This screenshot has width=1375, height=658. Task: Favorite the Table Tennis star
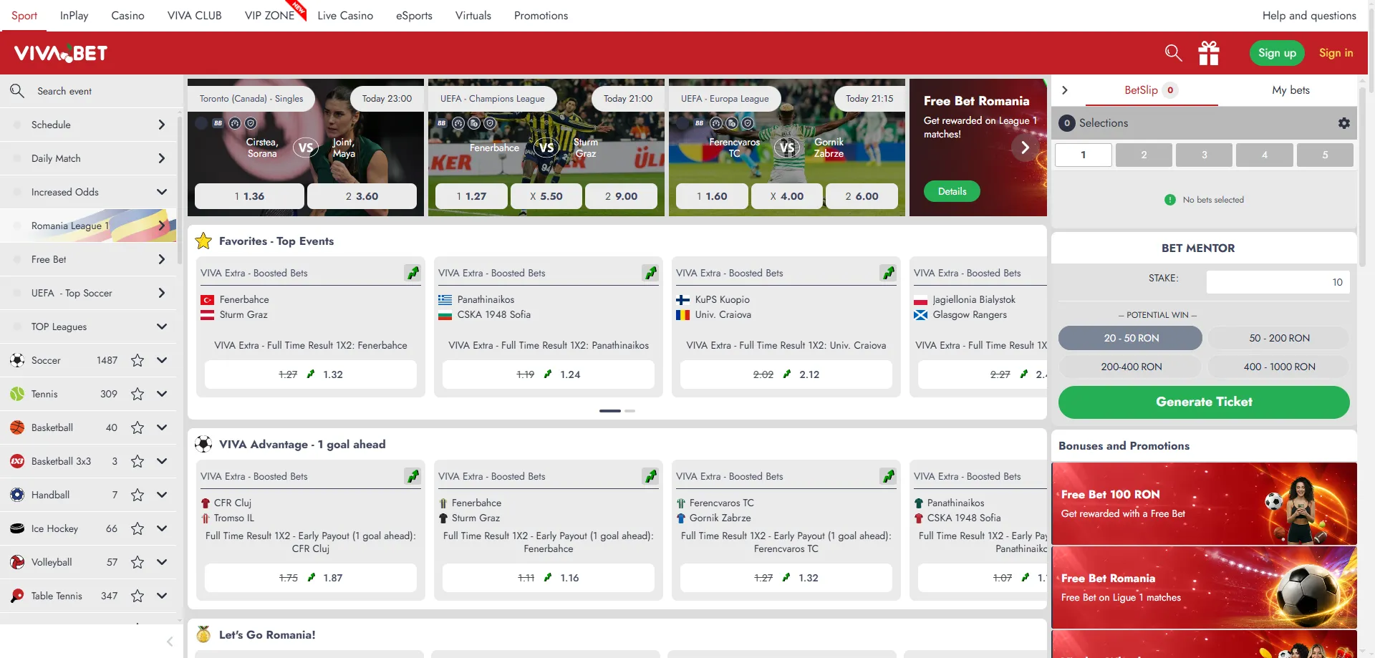click(x=137, y=596)
